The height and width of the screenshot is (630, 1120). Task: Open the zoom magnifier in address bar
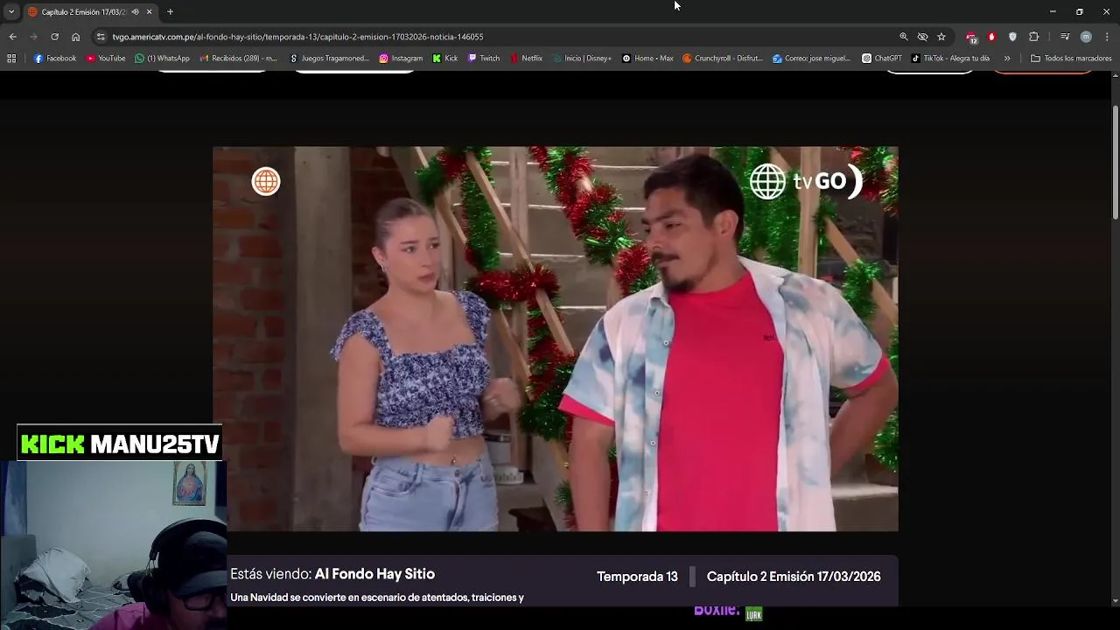coord(903,37)
